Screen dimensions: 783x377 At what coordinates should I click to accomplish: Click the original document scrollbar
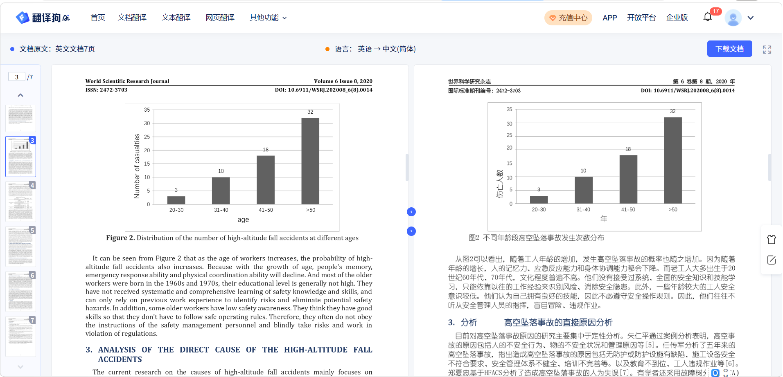407,167
